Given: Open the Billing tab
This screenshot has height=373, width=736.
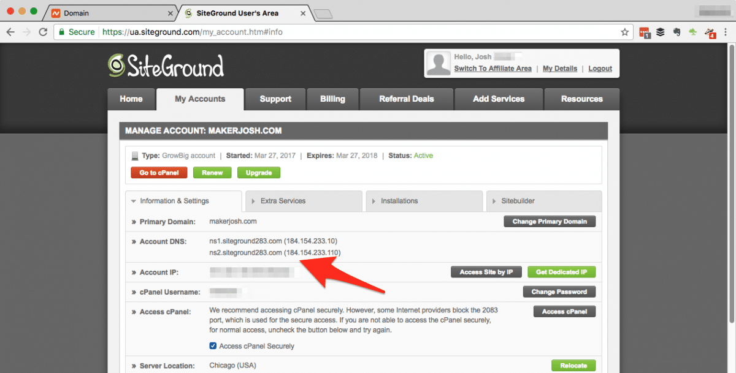Looking at the screenshot, I should 332,99.
